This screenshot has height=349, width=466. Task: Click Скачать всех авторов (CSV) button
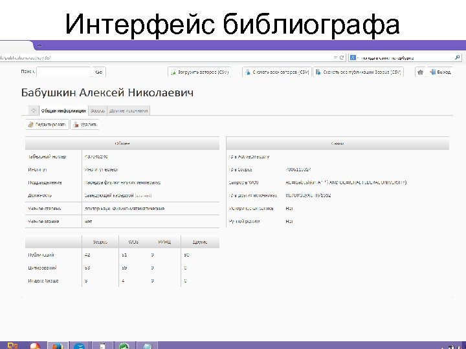277,72
